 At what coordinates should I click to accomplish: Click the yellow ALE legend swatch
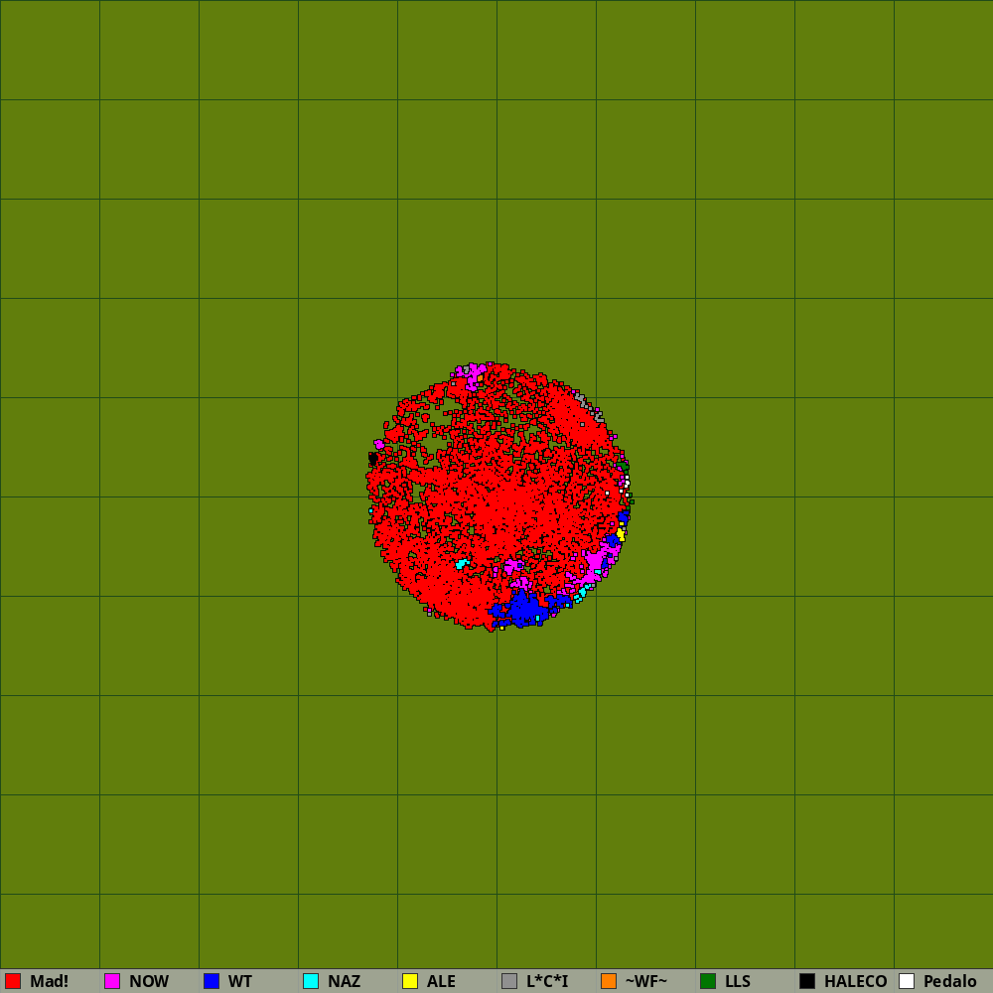(410, 981)
